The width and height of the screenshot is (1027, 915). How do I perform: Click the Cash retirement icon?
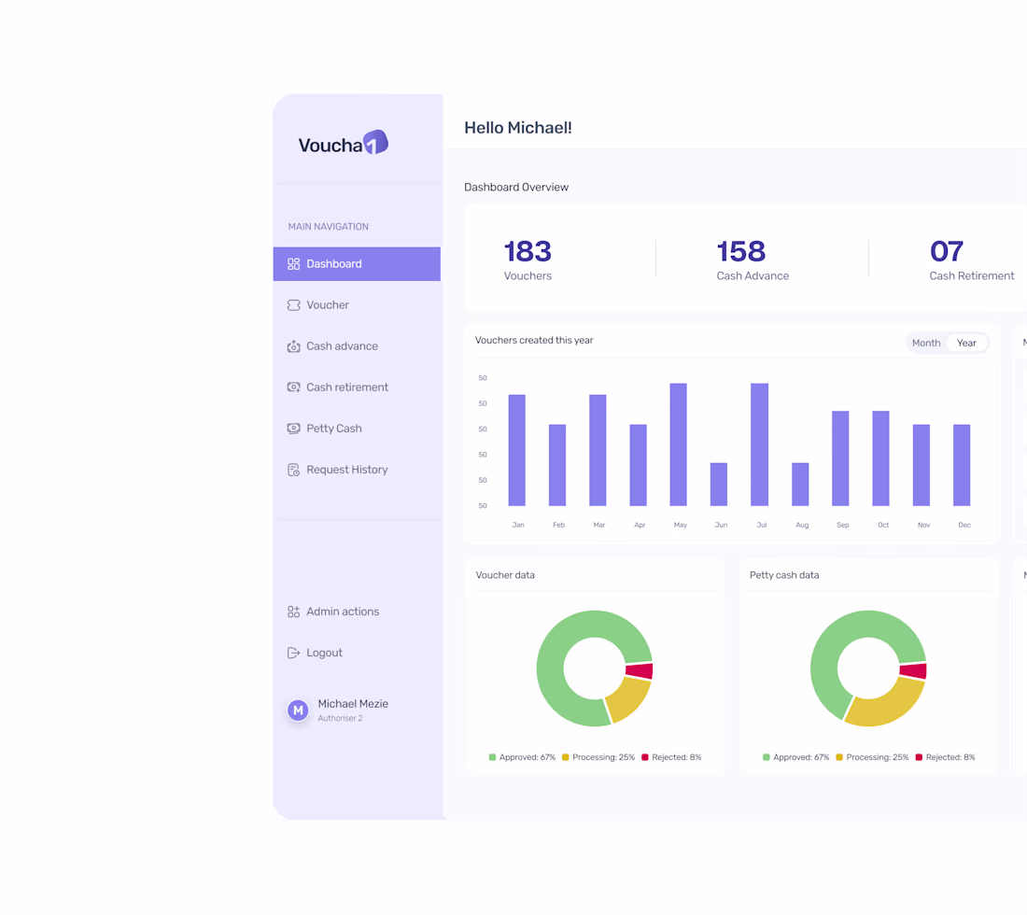click(x=293, y=387)
